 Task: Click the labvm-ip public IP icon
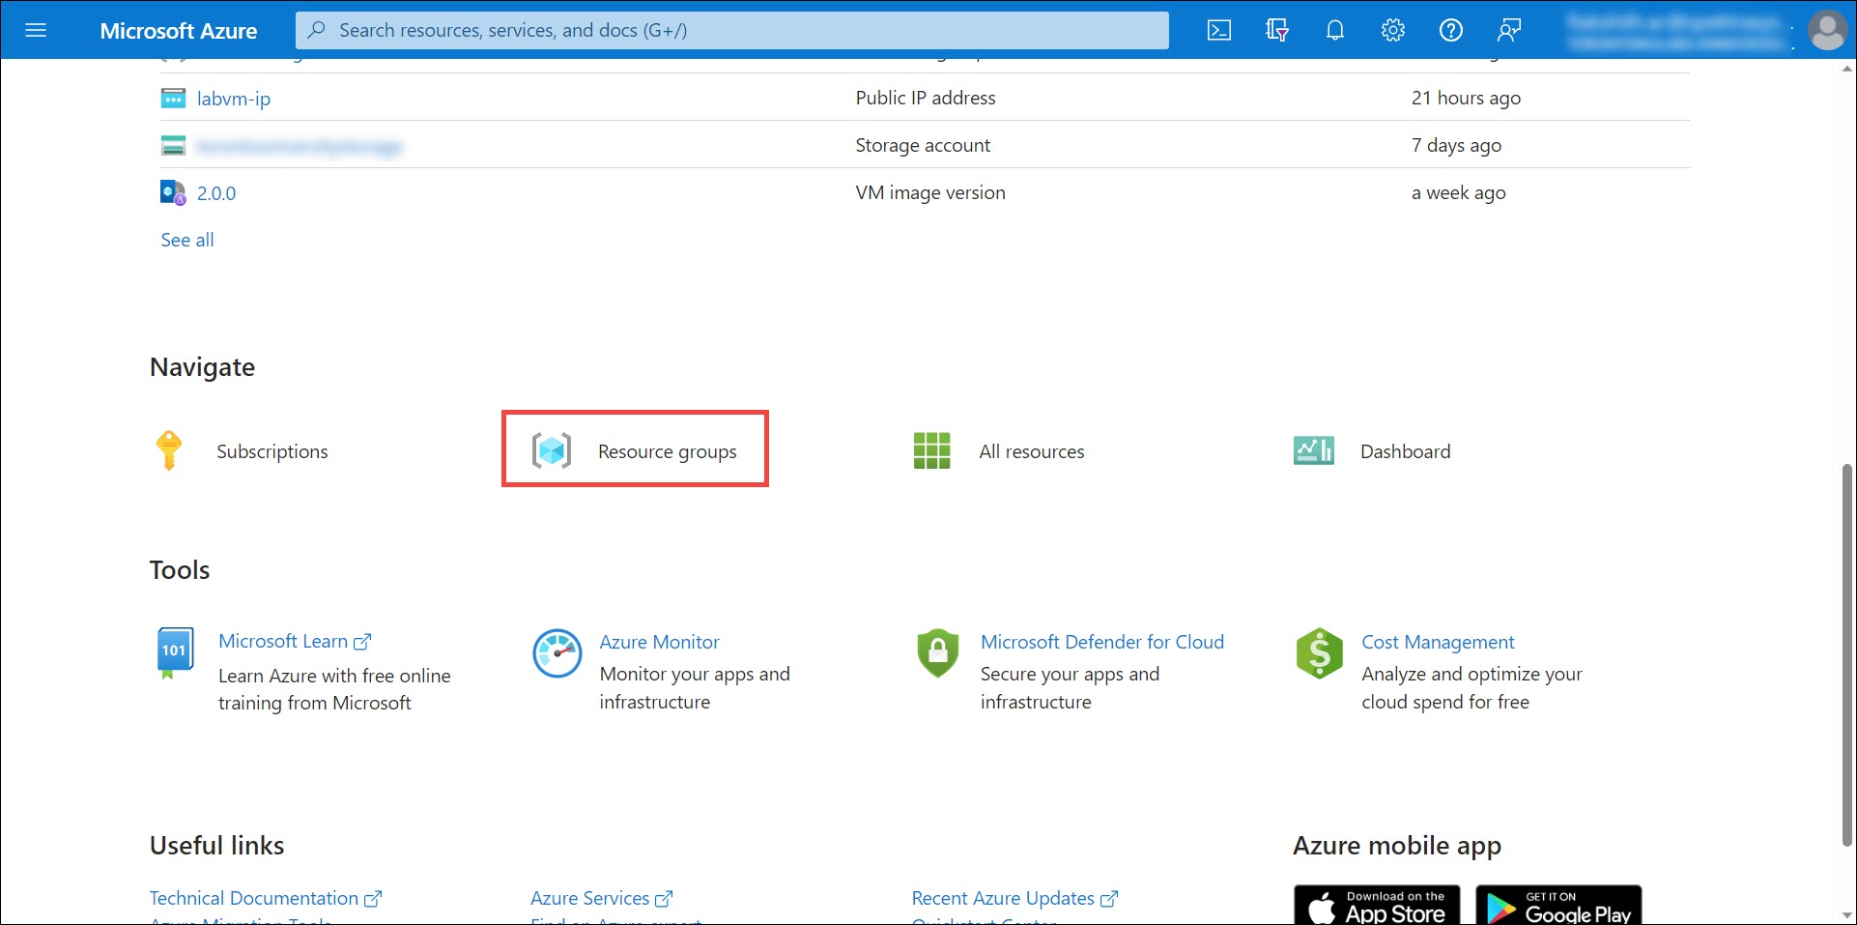pos(173,98)
